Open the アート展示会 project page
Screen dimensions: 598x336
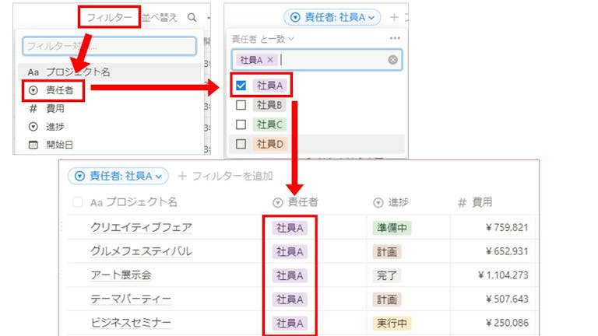[x=121, y=275]
